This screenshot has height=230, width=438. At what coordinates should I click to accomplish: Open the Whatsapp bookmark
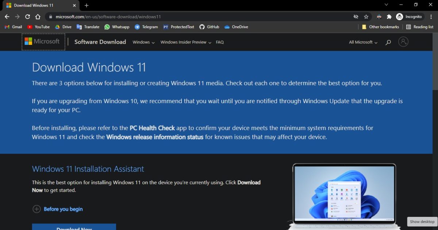pos(117,27)
